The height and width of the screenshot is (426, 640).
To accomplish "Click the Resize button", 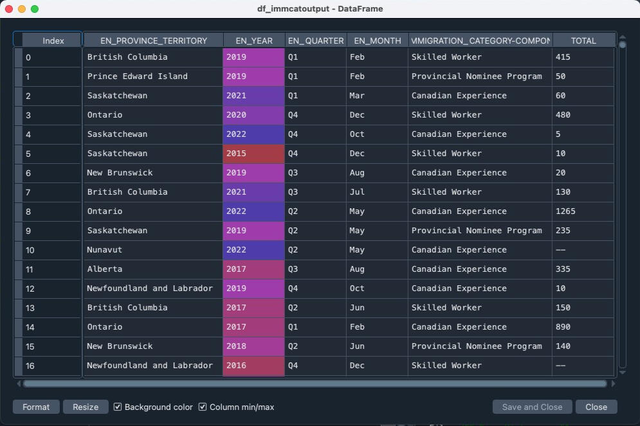I will tap(86, 407).
